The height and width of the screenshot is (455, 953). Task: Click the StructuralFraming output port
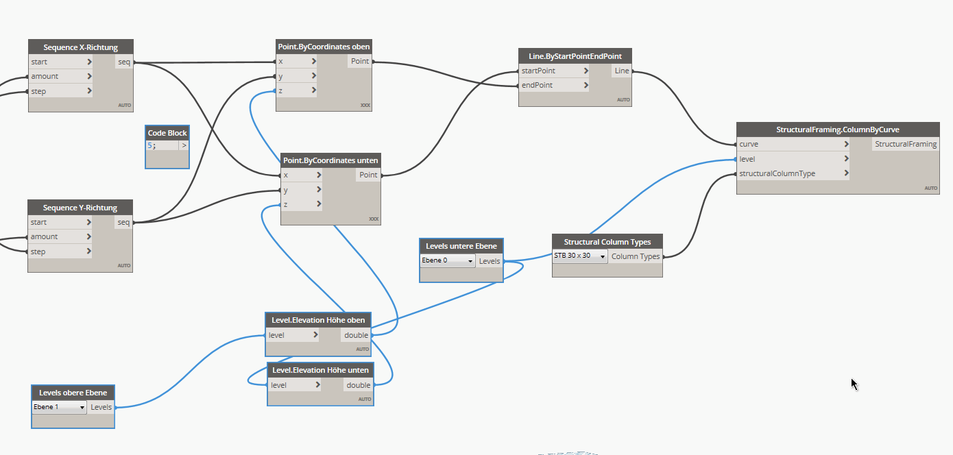pyautogui.click(x=905, y=145)
